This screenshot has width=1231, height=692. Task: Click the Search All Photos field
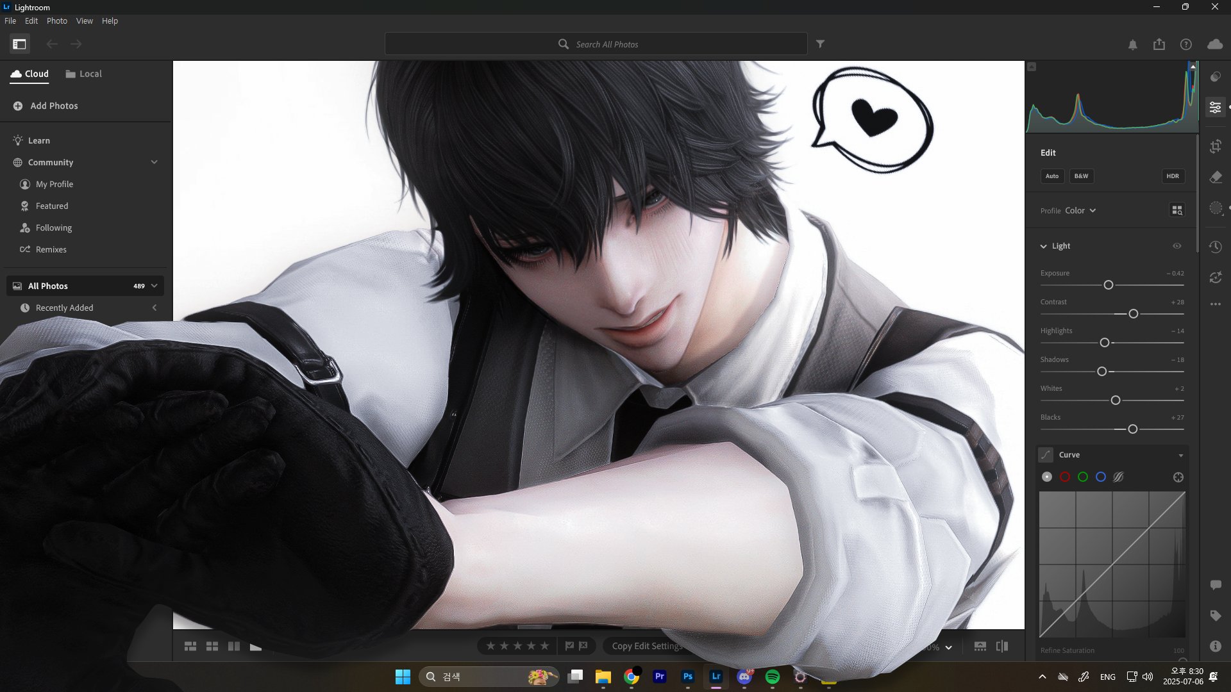point(596,44)
